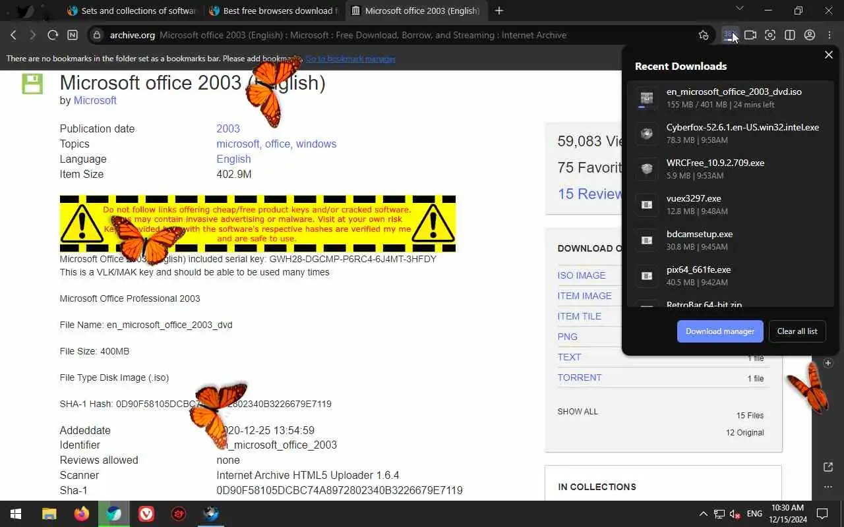Viewport: 844px width, 527px height.
Task: Go back to the previous page
Action: click(14, 35)
